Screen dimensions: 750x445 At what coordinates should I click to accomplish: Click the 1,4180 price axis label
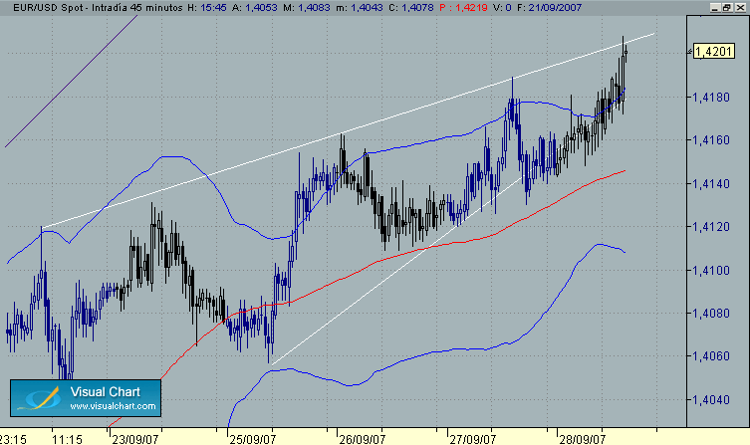coord(711,98)
